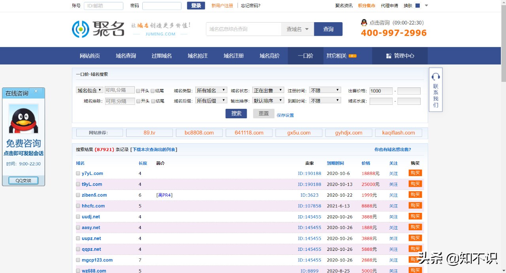The image size is (506, 273).
Task: Open the 域名类型 dropdown showing 所有域名
Action: [211, 90]
